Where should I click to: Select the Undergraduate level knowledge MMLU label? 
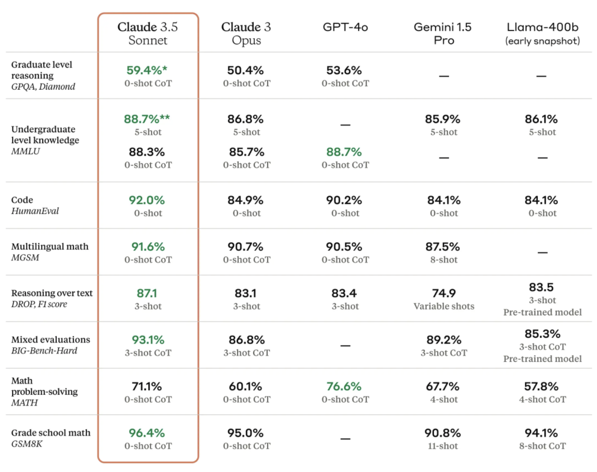(45, 140)
